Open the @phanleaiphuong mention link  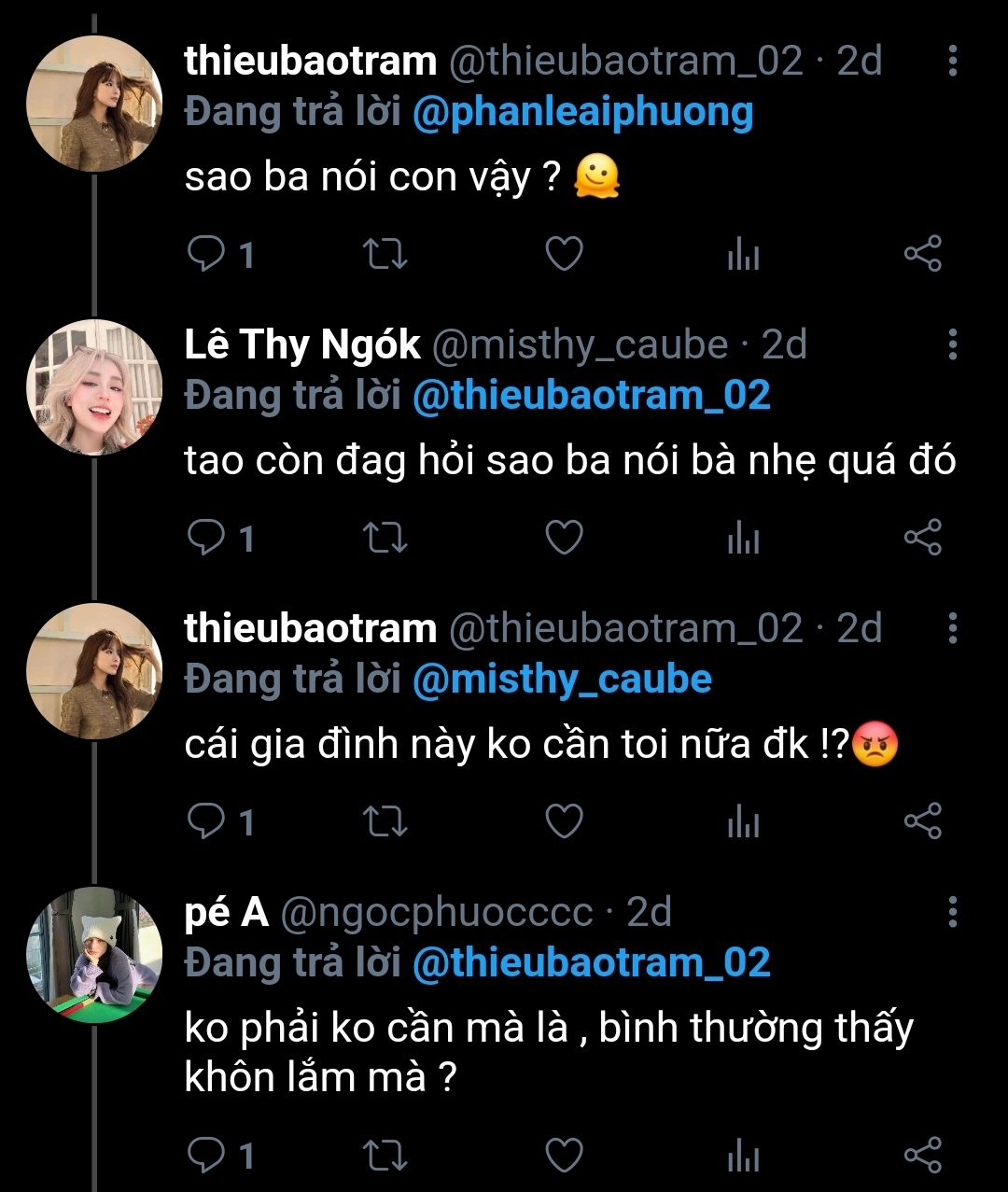pyautogui.click(x=582, y=113)
